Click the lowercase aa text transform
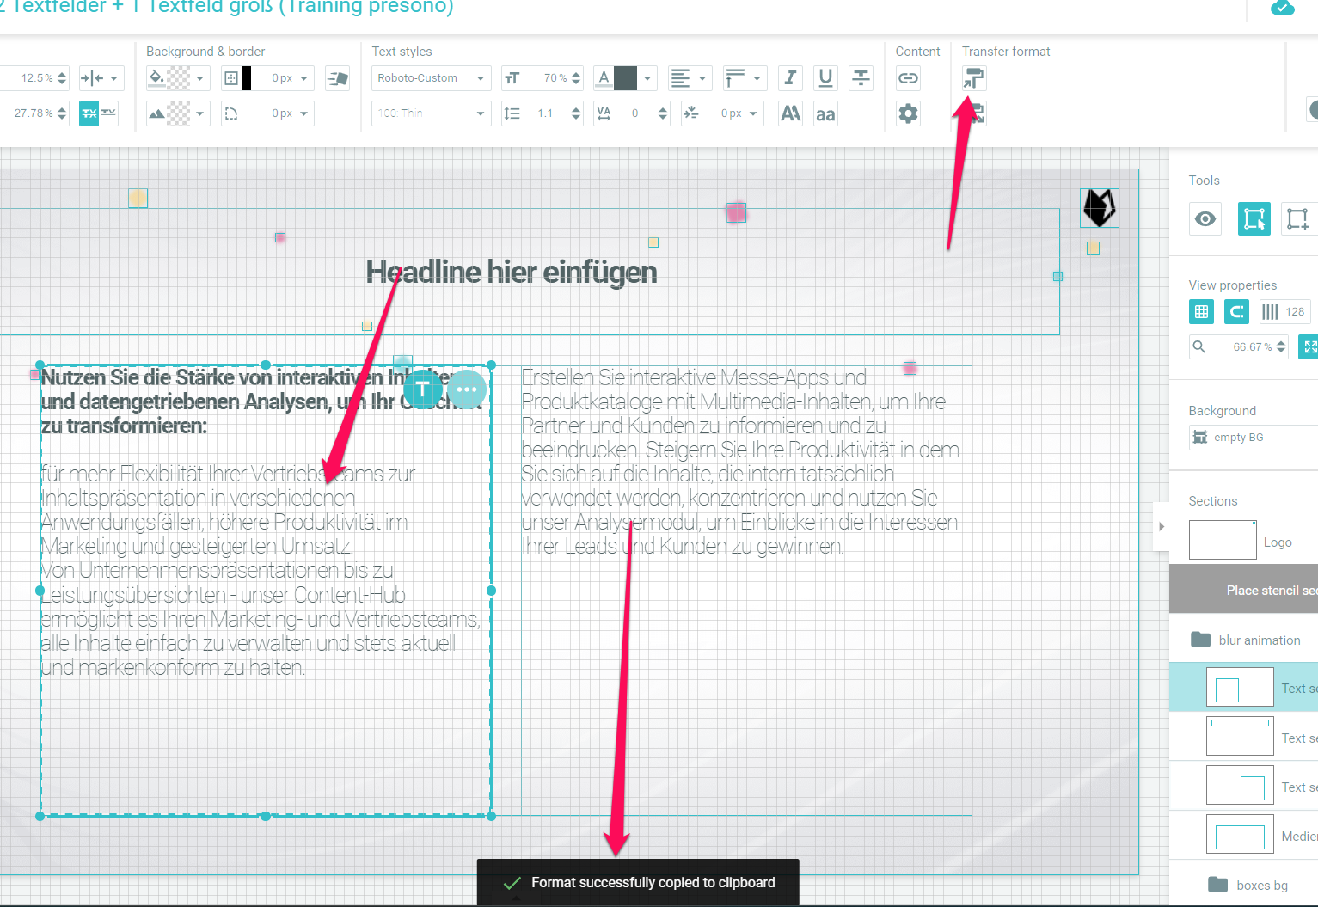This screenshot has height=907, width=1318. pos(825,114)
